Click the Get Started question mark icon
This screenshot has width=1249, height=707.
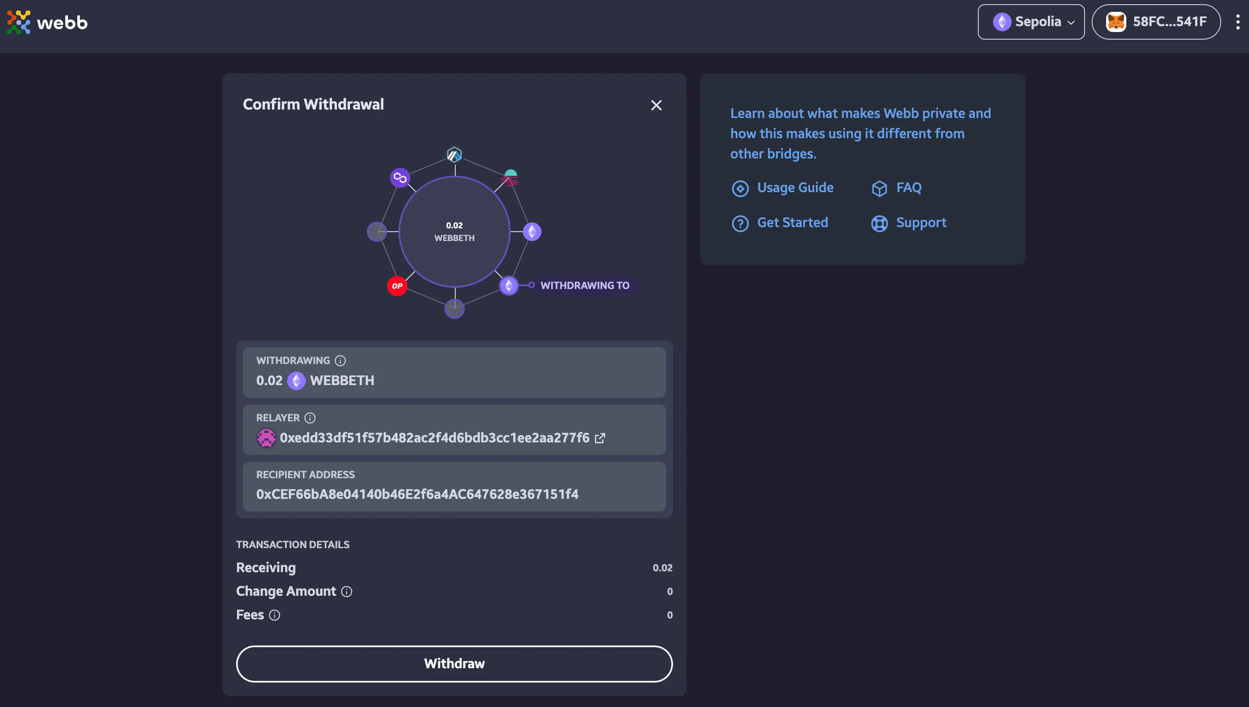pos(740,223)
